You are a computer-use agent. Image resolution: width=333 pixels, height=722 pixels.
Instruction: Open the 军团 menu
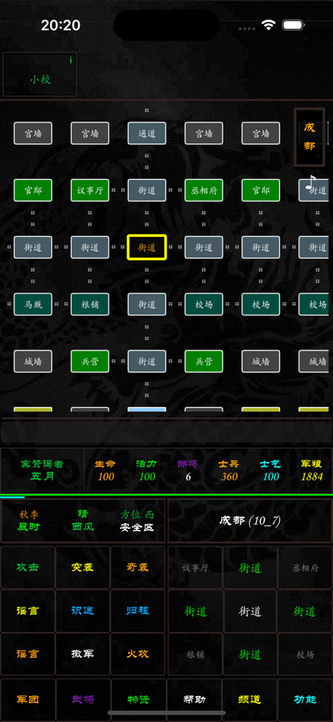coord(27,699)
